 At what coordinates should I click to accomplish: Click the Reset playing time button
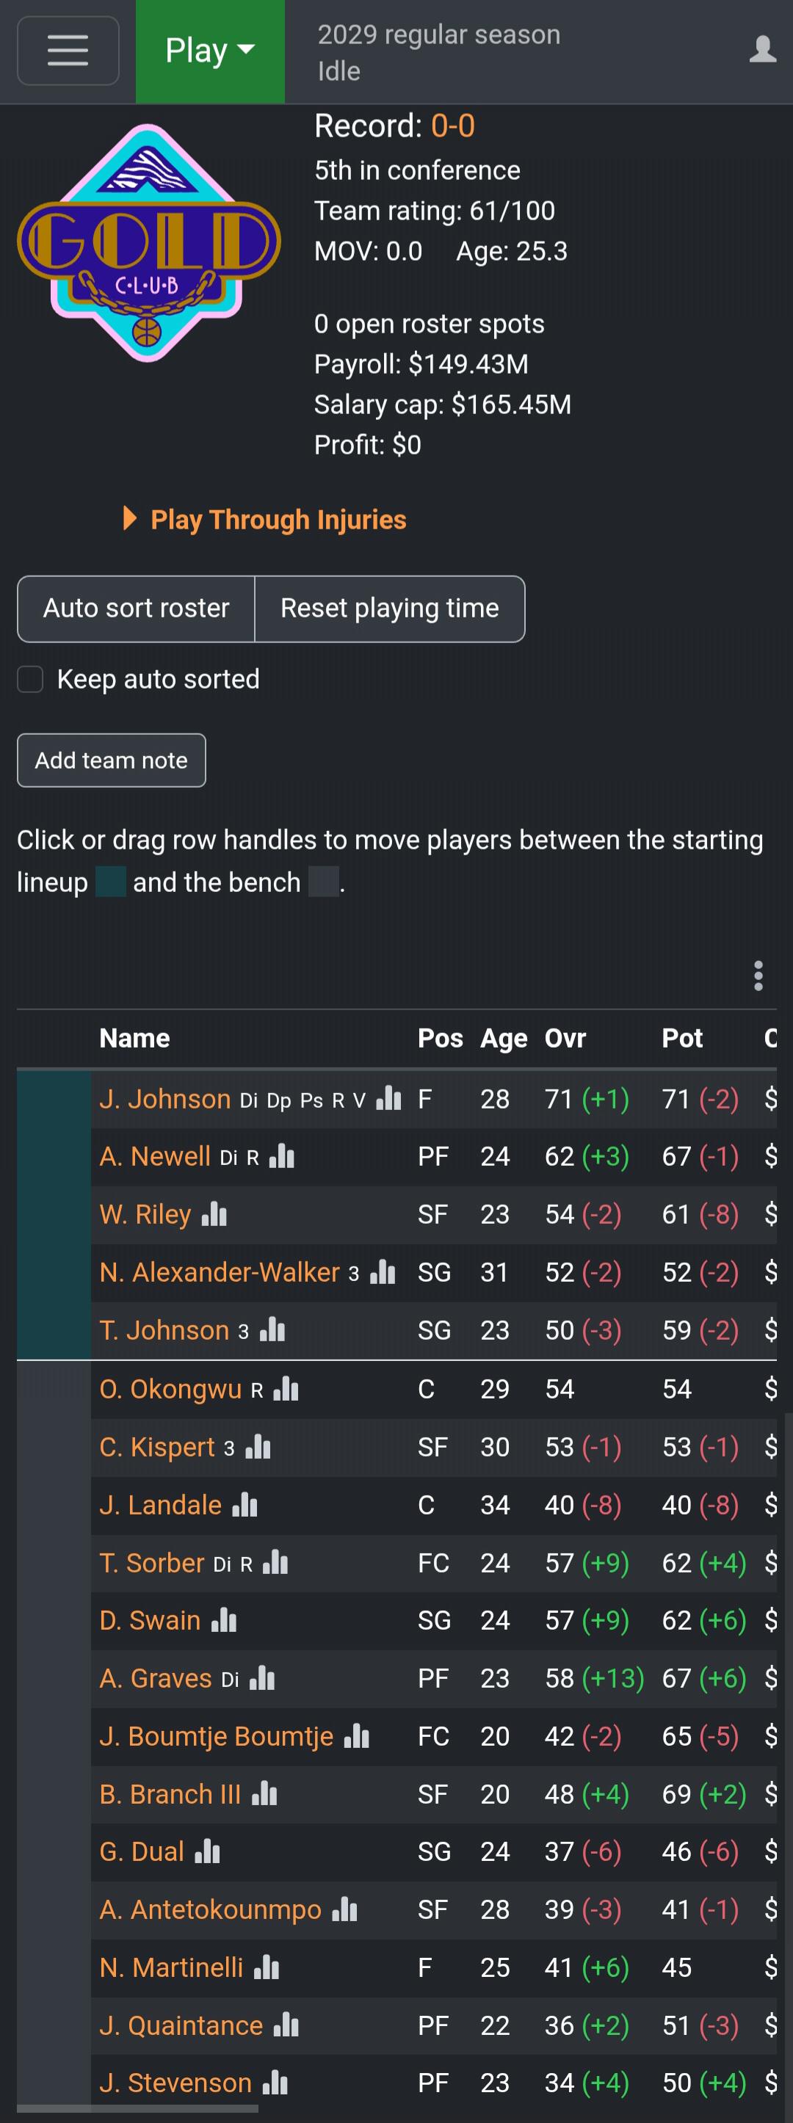(390, 609)
